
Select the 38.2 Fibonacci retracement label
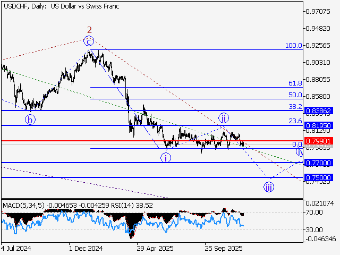pyautogui.click(x=295, y=107)
